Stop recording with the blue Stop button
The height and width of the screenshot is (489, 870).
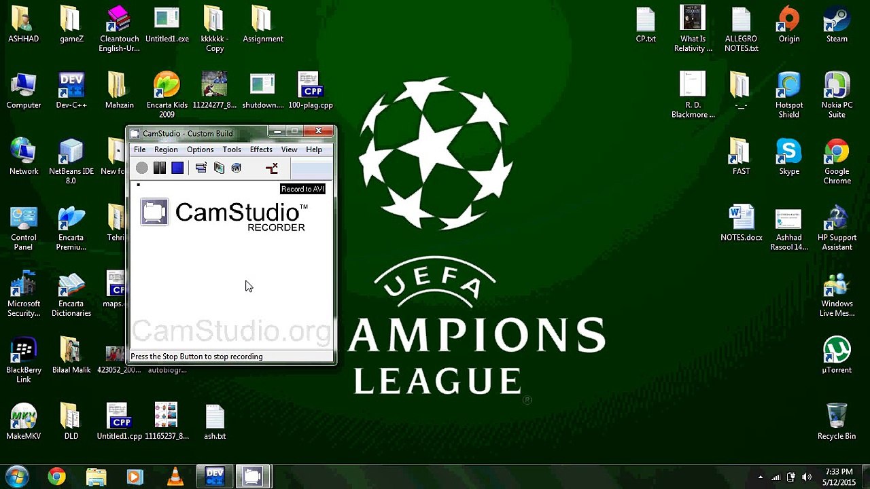177,168
